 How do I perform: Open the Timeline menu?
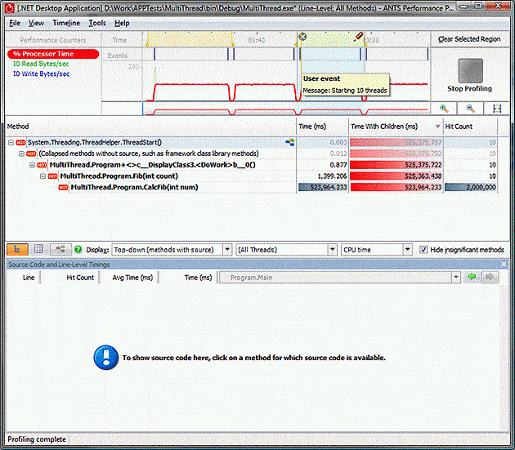click(x=66, y=23)
